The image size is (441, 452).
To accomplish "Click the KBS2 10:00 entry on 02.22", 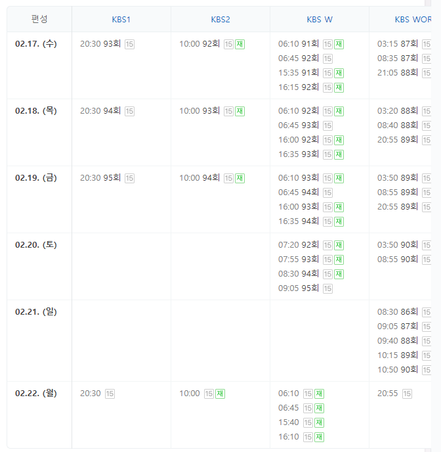I will point(190,394).
